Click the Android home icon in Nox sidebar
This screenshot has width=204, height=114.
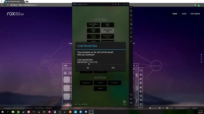point(131,99)
